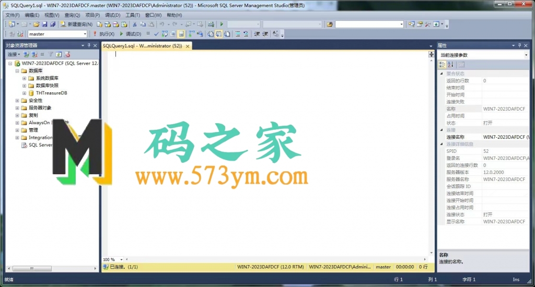Image resolution: width=535 pixels, height=287 pixels.
Task: Click the Object Explorer horizontal scrollbar thumb
Action: [32, 269]
